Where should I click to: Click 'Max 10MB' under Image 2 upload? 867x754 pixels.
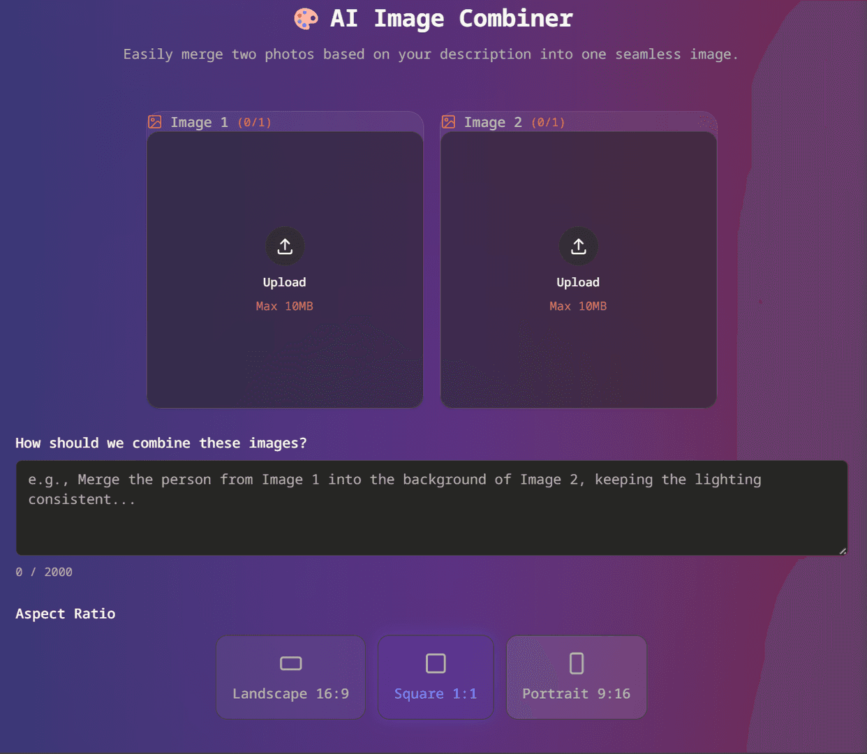pyautogui.click(x=578, y=306)
